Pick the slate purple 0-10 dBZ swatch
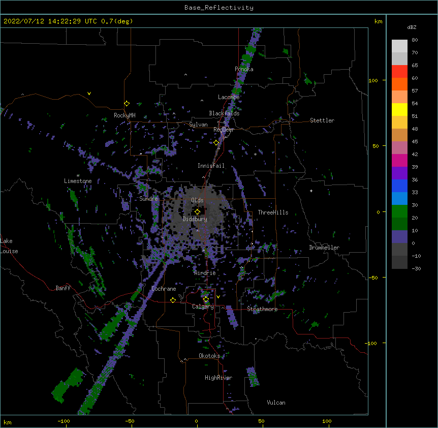The image size is (438, 428). 399,237
